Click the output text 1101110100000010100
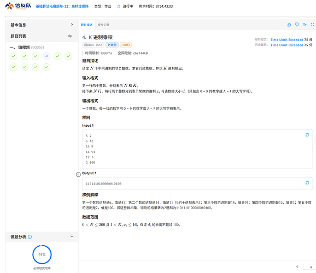This screenshot has width=316, height=273. pyautogui.click(x=103, y=183)
